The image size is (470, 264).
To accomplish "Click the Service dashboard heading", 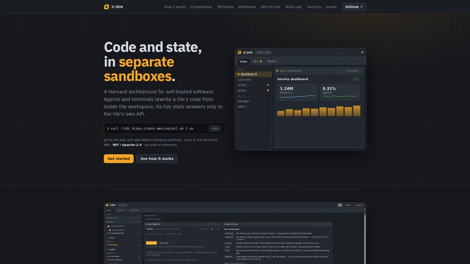I will 293,79.
